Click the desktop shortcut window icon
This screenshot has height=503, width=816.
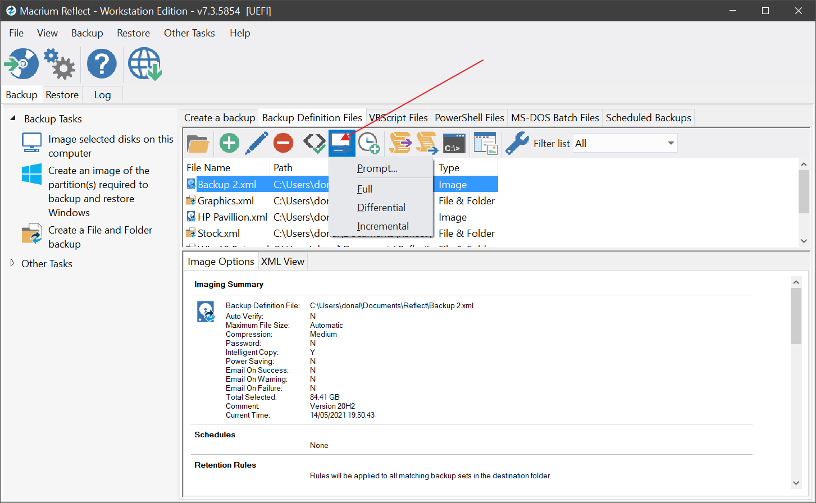[485, 143]
